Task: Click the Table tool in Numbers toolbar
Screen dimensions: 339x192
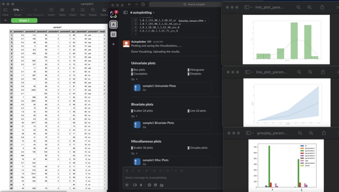Action: click(x=62, y=12)
